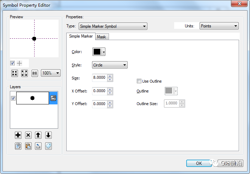The height and width of the screenshot is (174, 250).
Task: Switch to the Mask tab
Action: pyautogui.click(x=102, y=37)
